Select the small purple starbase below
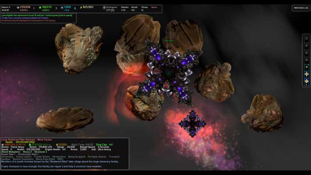 tap(192, 124)
